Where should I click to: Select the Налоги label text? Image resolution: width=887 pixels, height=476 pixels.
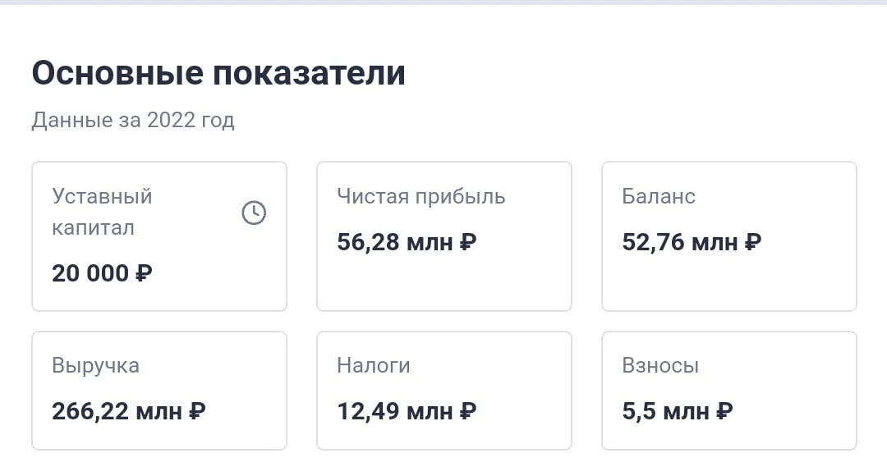point(374,366)
